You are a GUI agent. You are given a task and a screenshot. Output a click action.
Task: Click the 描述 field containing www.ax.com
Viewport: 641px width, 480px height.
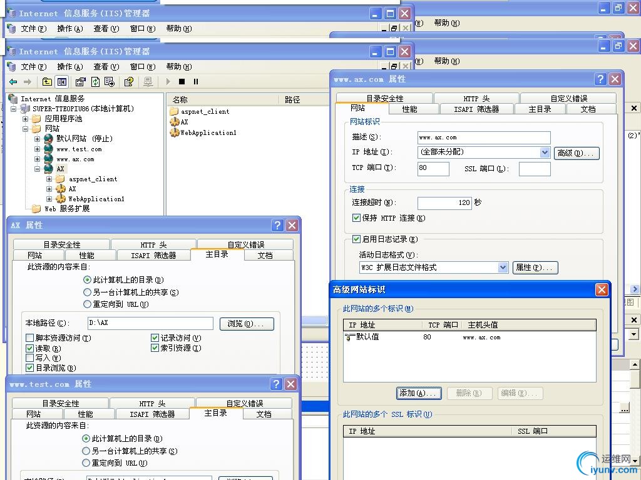484,137
